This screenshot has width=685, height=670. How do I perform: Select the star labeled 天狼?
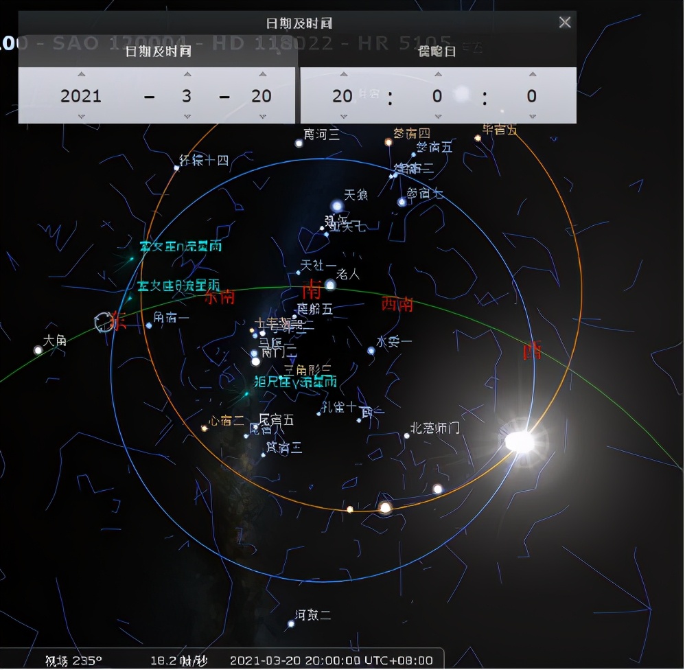click(337, 205)
